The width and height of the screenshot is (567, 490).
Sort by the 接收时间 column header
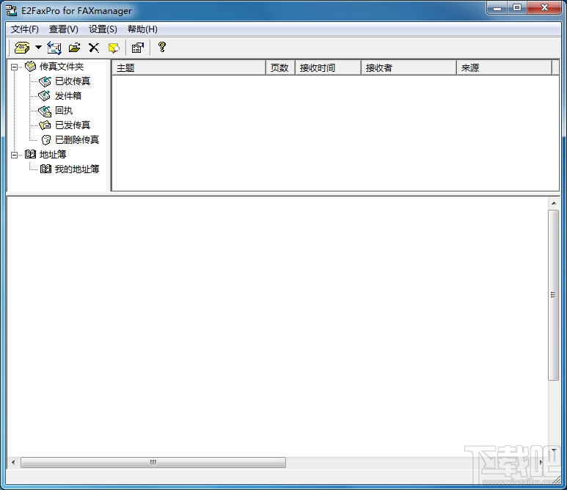pos(328,67)
